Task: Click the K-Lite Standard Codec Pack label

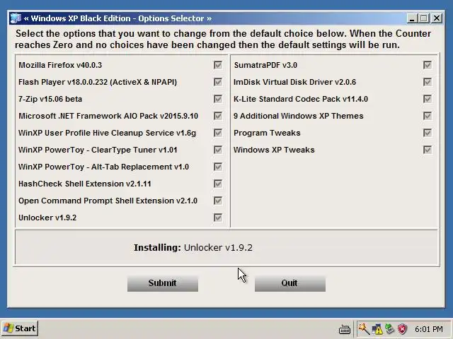Action: click(x=301, y=99)
